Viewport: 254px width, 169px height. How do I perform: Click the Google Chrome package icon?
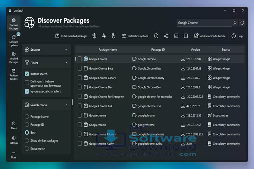(x=86, y=59)
